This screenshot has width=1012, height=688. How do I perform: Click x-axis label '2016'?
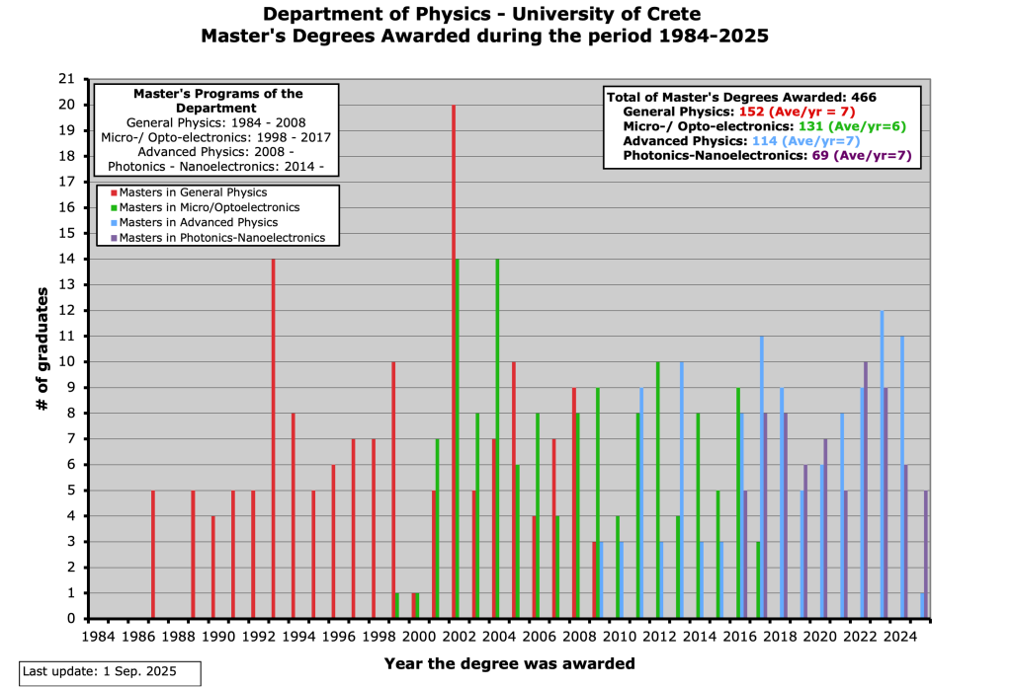point(739,637)
